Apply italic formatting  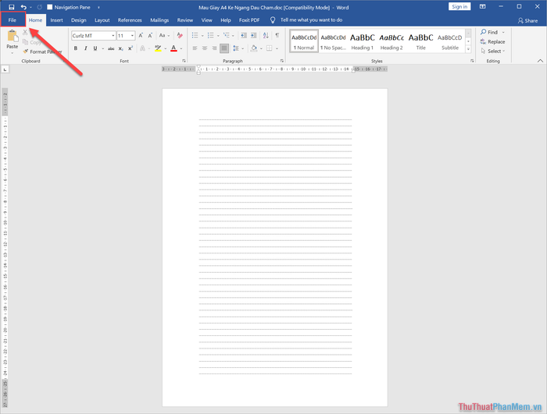pos(86,48)
